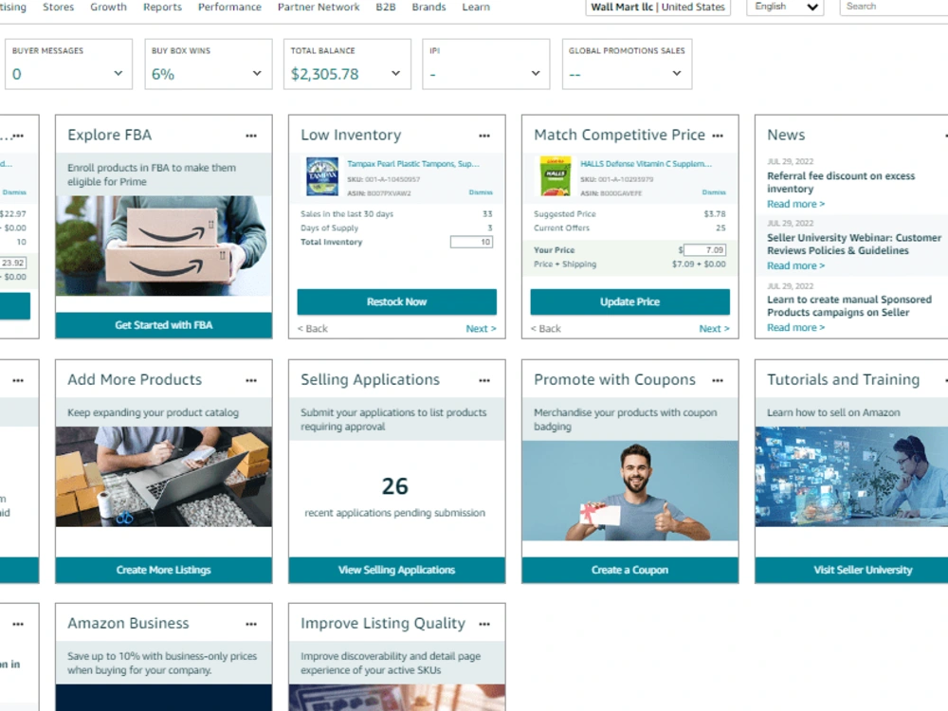Click Promote with Coupons man image
948x711 pixels.
click(x=630, y=490)
